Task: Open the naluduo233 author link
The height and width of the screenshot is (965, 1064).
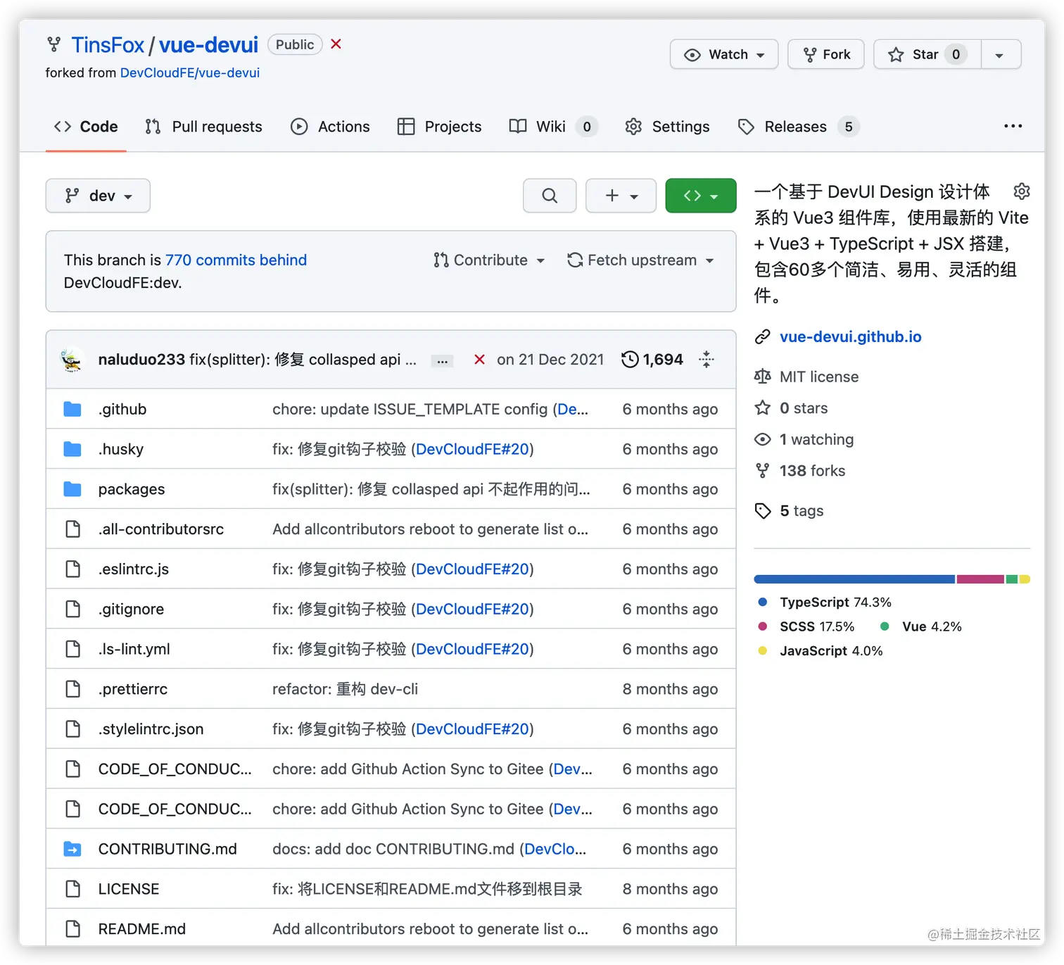Action: pos(141,360)
